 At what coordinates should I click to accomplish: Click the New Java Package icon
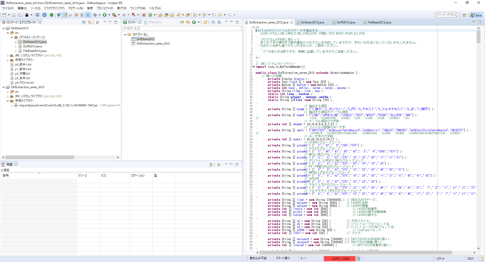(144, 15)
